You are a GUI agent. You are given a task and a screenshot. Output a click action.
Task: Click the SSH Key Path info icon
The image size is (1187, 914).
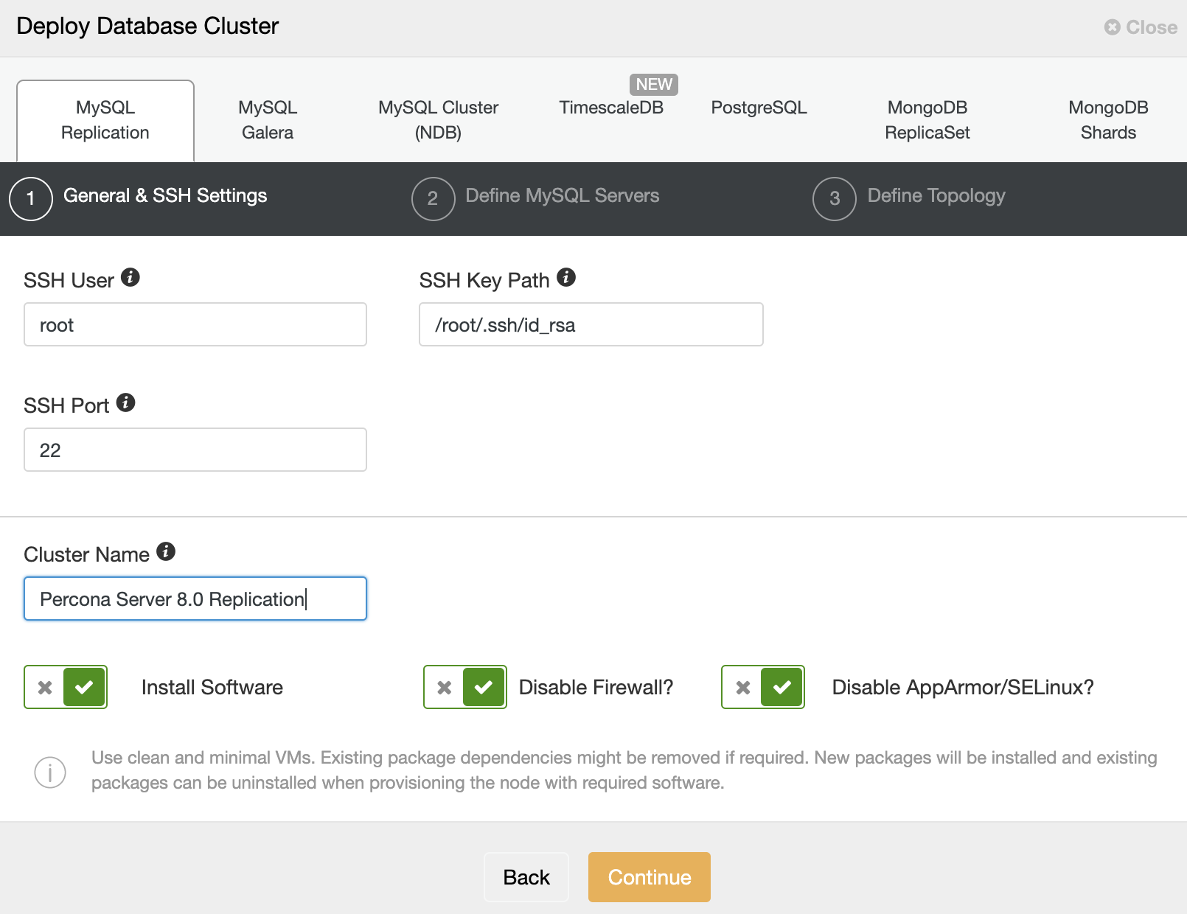tap(566, 278)
